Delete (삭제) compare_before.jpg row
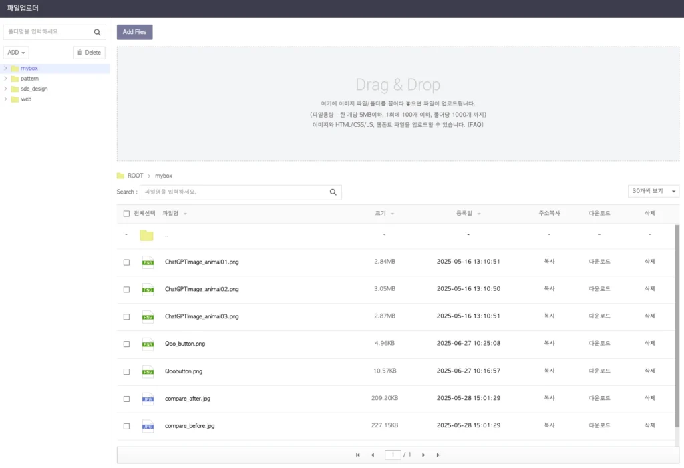The width and height of the screenshot is (684, 468). (650, 425)
